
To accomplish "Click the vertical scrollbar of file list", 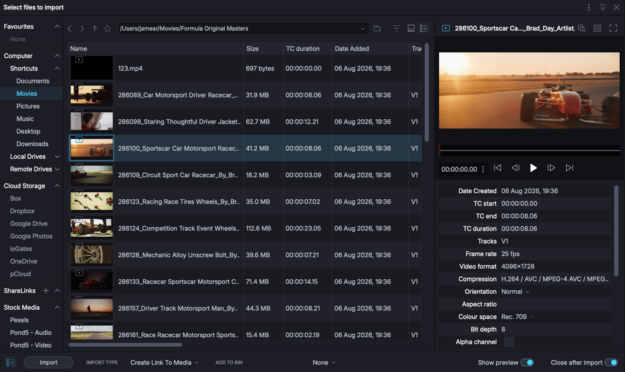I will (x=426, y=92).
